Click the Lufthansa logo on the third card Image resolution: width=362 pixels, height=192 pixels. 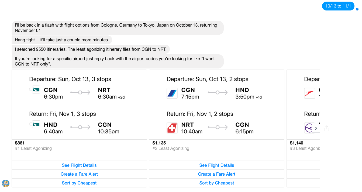tap(308, 128)
